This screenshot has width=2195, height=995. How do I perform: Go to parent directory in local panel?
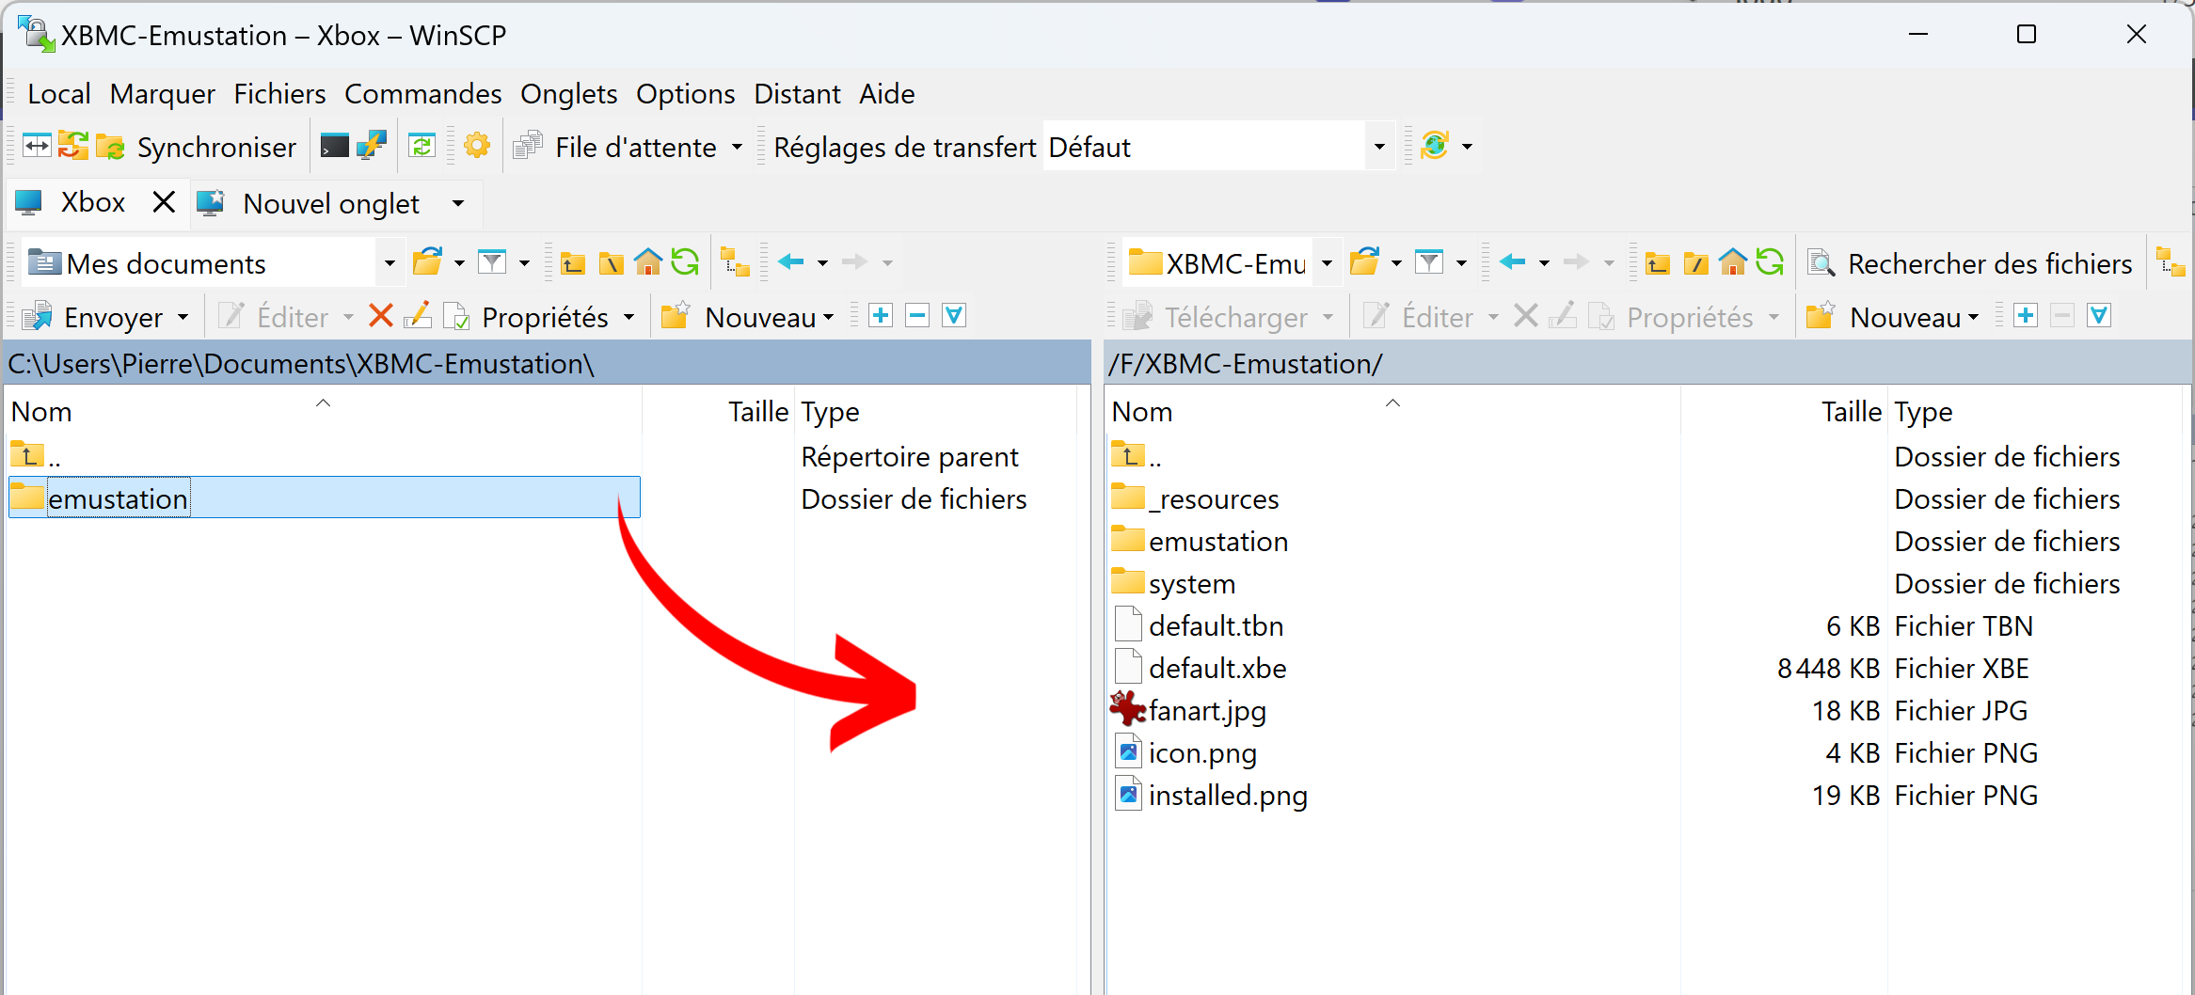coord(573,262)
